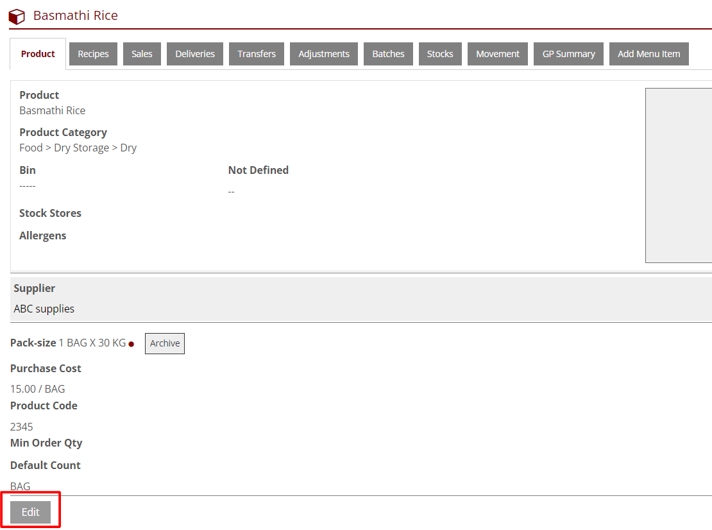The height and width of the screenshot is (530, 712).
Task: Click the Basmathi Rice page heading
Action: click(x=76, y=15)
